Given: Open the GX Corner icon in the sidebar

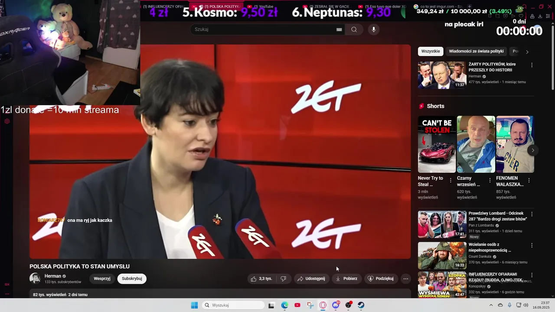Looking at the screenshot, I should point(7,284).
